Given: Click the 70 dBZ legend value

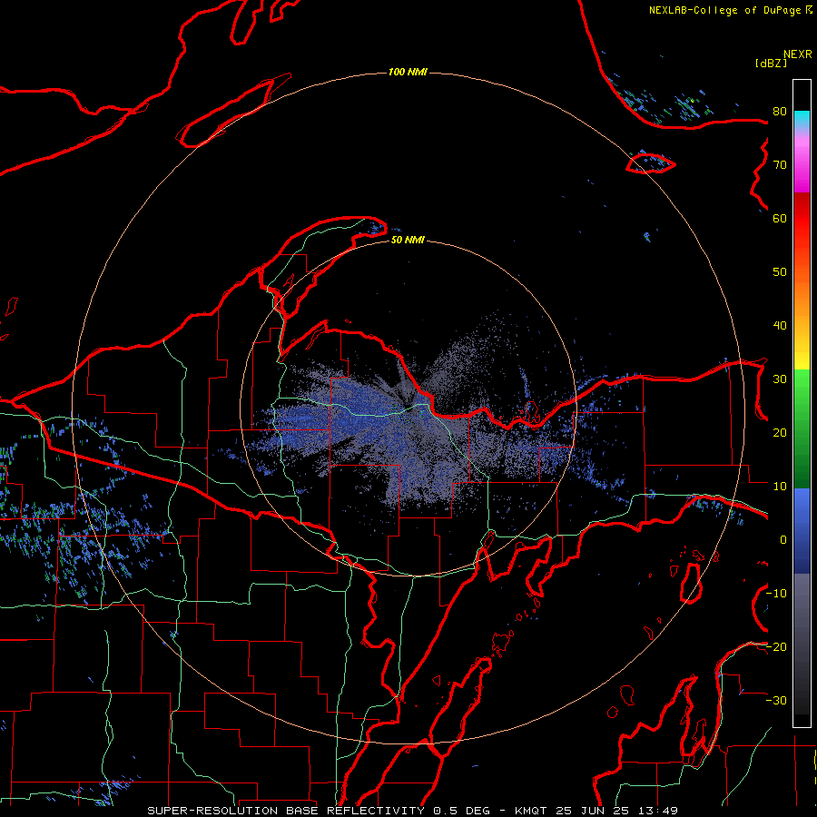Looking at the screenshot, I should coord(780,165).
